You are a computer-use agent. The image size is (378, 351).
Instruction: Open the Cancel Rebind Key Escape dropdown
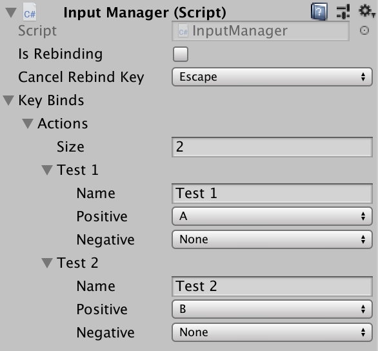coord(272,77)
